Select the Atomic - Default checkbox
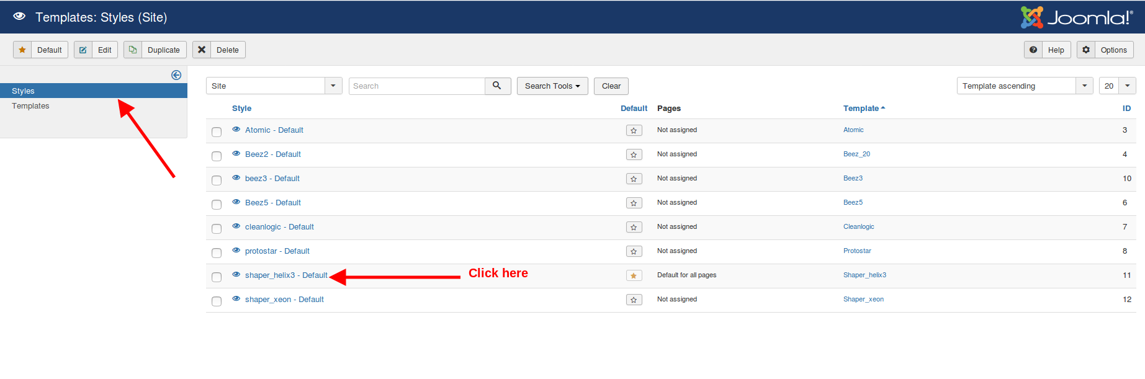The width and height of the screenshot is (1145, 379). point(217,132)
